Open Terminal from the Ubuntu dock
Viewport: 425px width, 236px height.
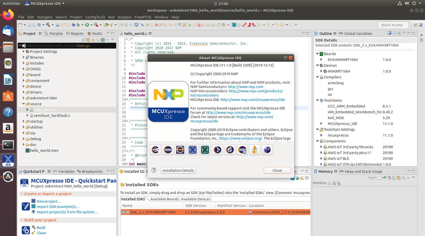tap(8, 145)
